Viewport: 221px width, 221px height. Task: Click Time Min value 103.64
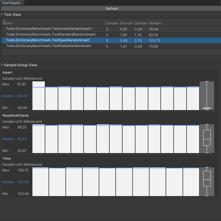tap(23, 194)
